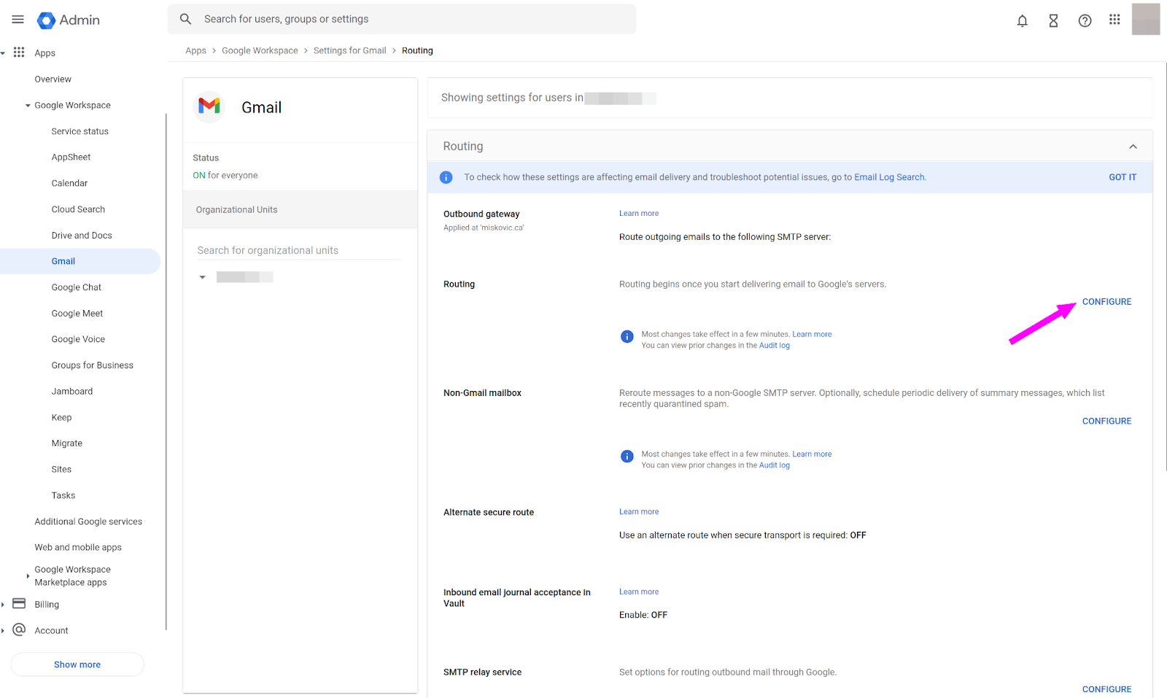Click CONFIGURE for Non-Gmail mailbox
The width and height of the screenshot is (1167, 698).
click(1106, 421)
